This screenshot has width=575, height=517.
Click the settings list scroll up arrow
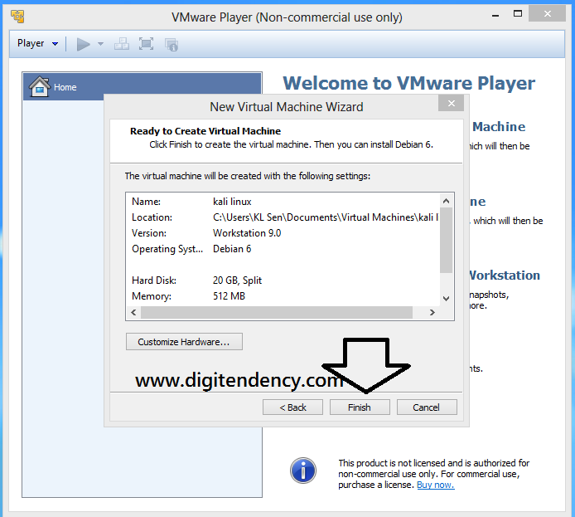(446, 201)
